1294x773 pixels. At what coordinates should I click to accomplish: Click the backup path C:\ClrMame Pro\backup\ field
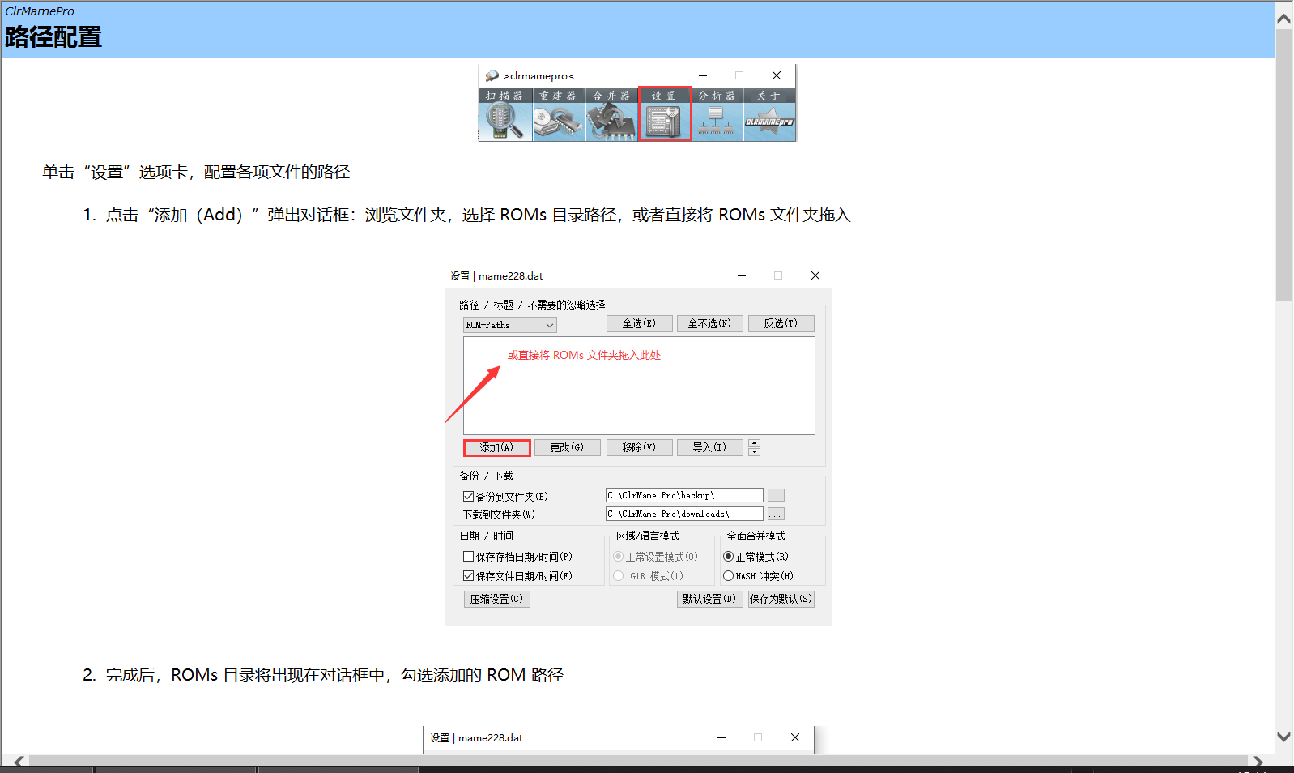point(684,495)
